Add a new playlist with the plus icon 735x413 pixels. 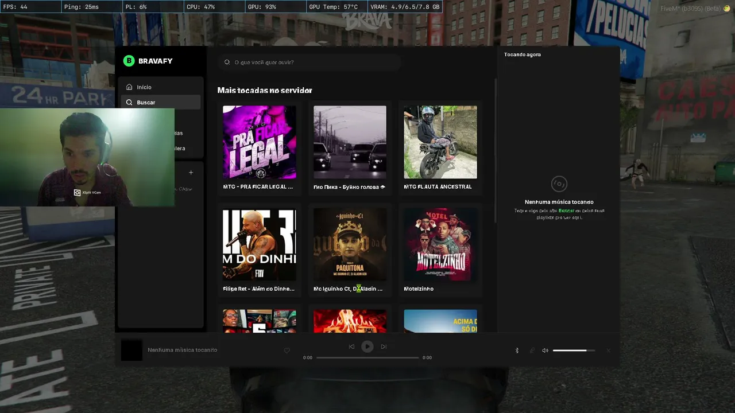pyautogui.click(x=191, y=172)
